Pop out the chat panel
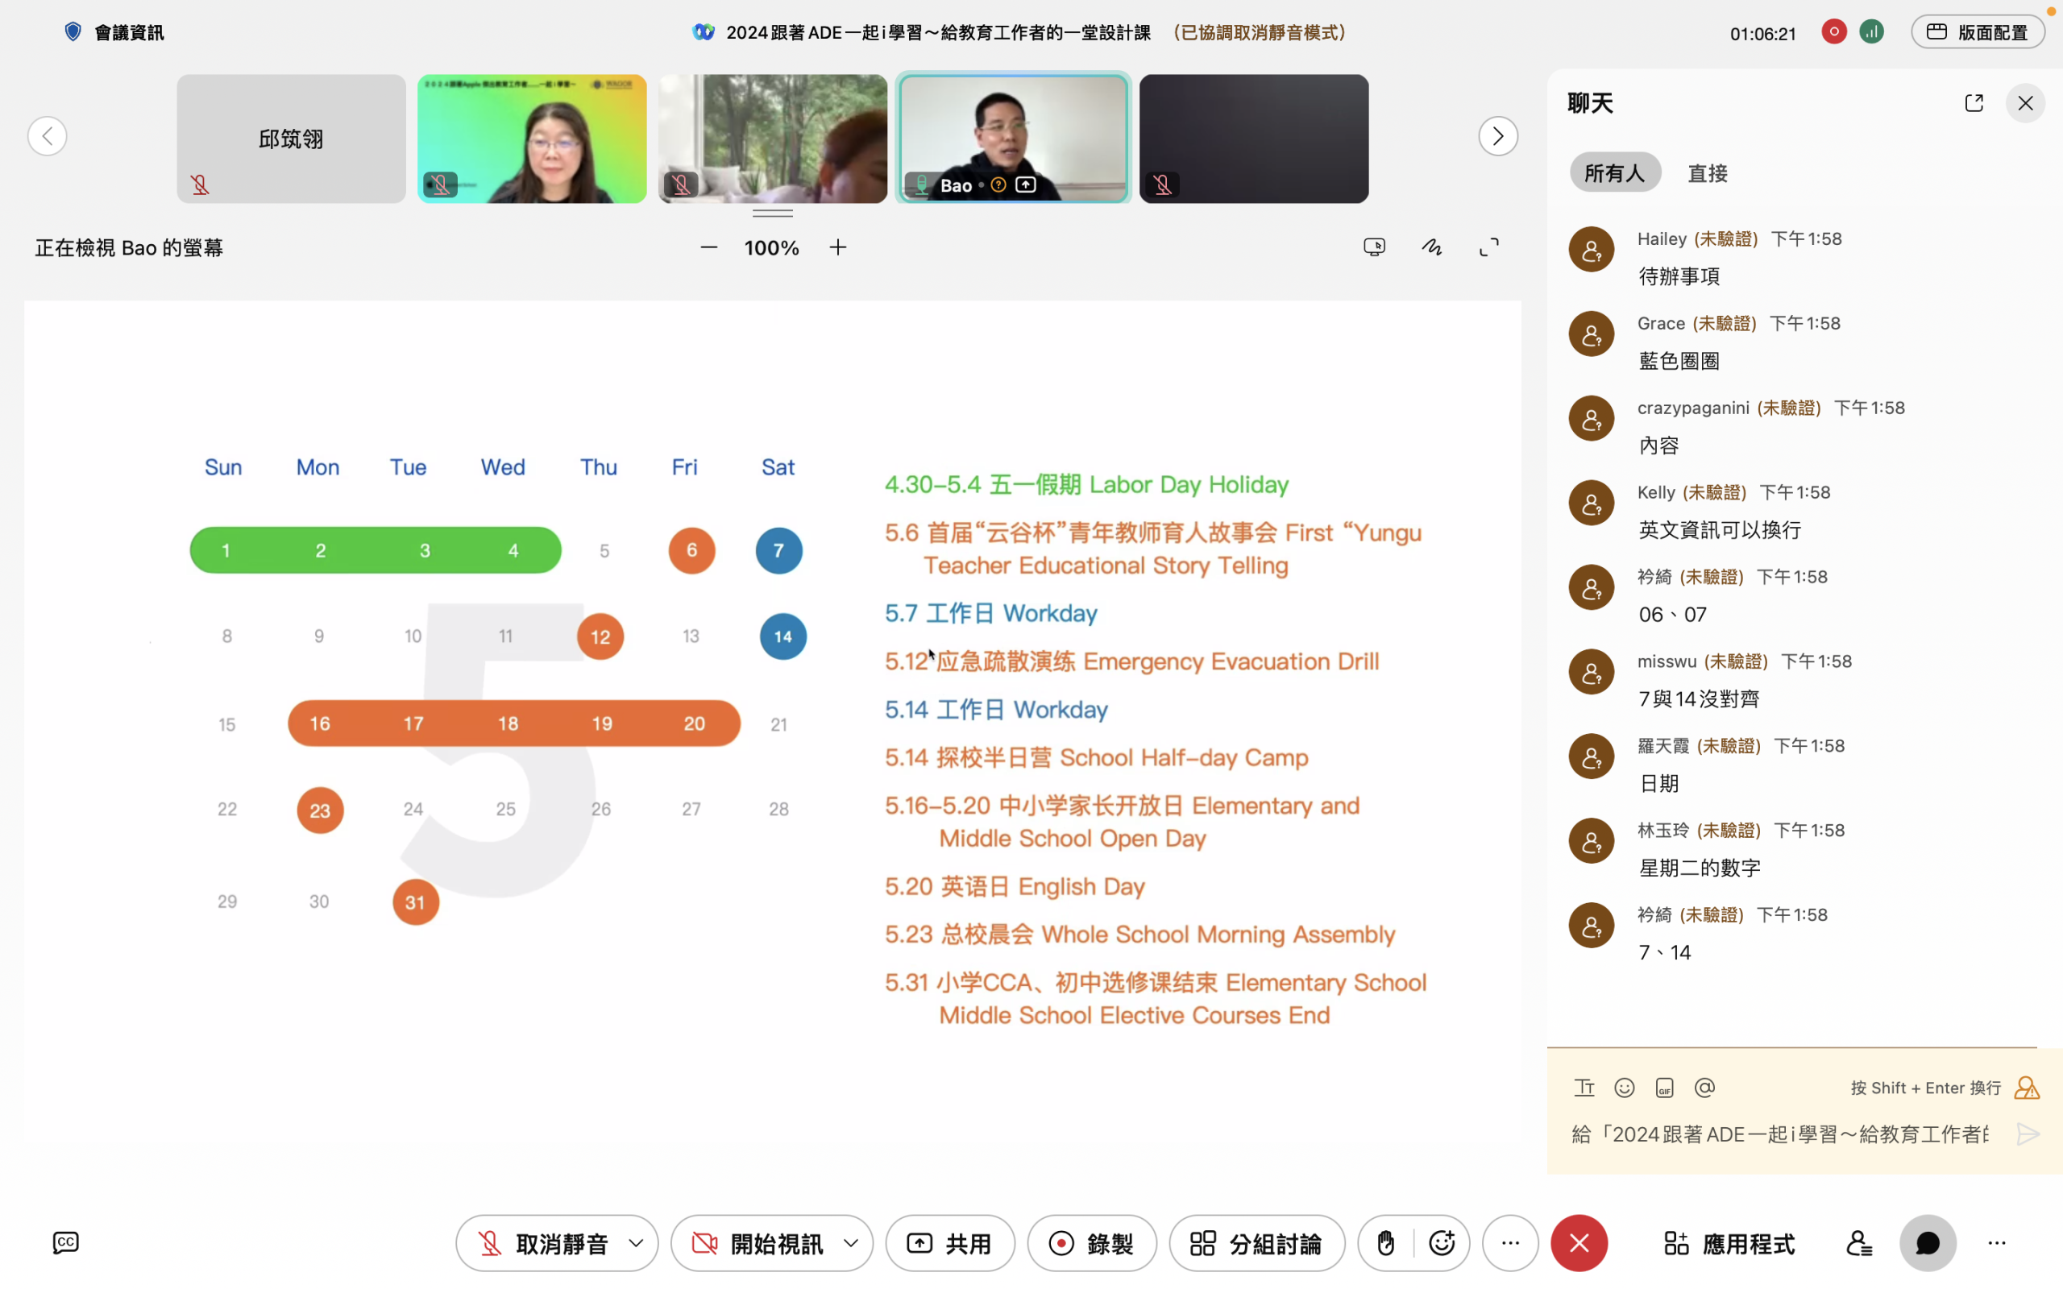2063x1289 pixels. [x=1974, y=103]
